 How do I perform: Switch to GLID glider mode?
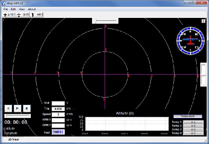[23, 14]
